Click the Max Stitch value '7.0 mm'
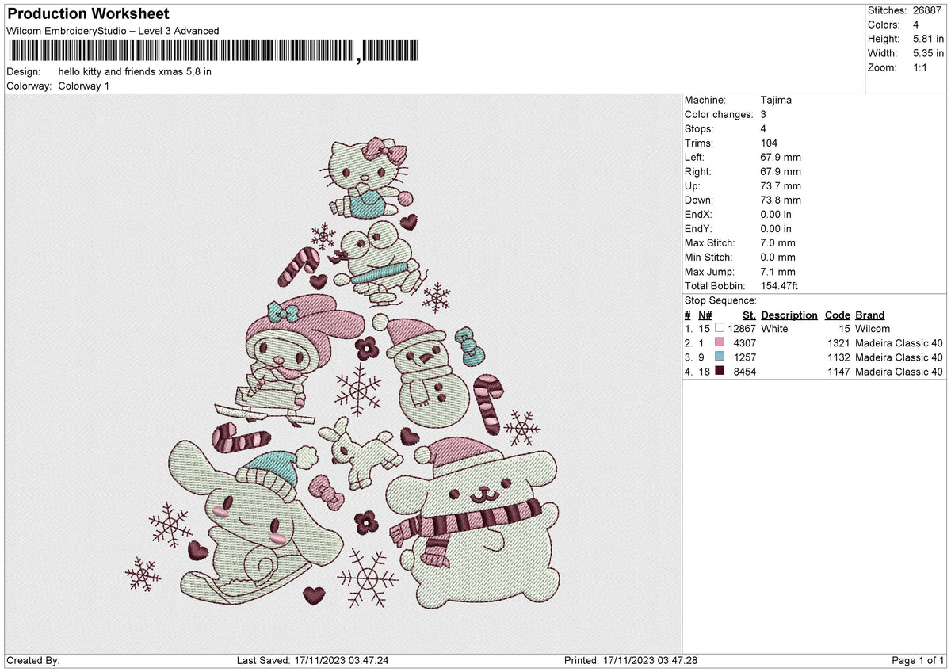951x672 pixels. (x=777, y=242)
